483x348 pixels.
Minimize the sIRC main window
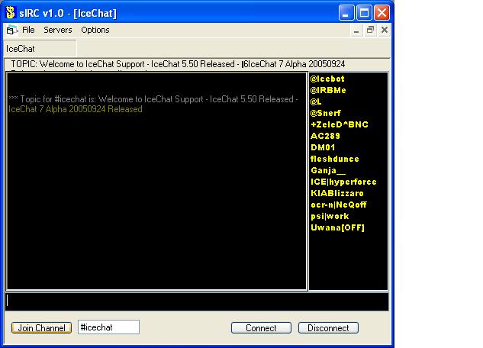pos(346,13)
